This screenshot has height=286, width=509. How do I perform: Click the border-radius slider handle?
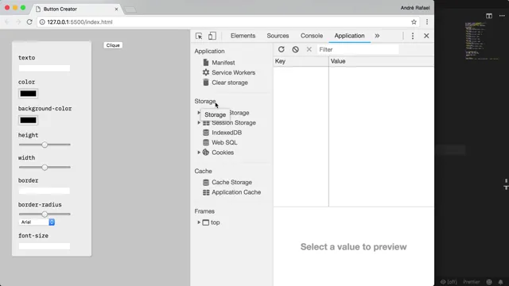tap(45, 214)
